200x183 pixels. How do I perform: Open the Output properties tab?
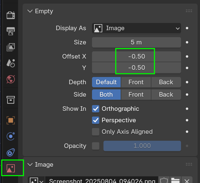coord(11,31)
